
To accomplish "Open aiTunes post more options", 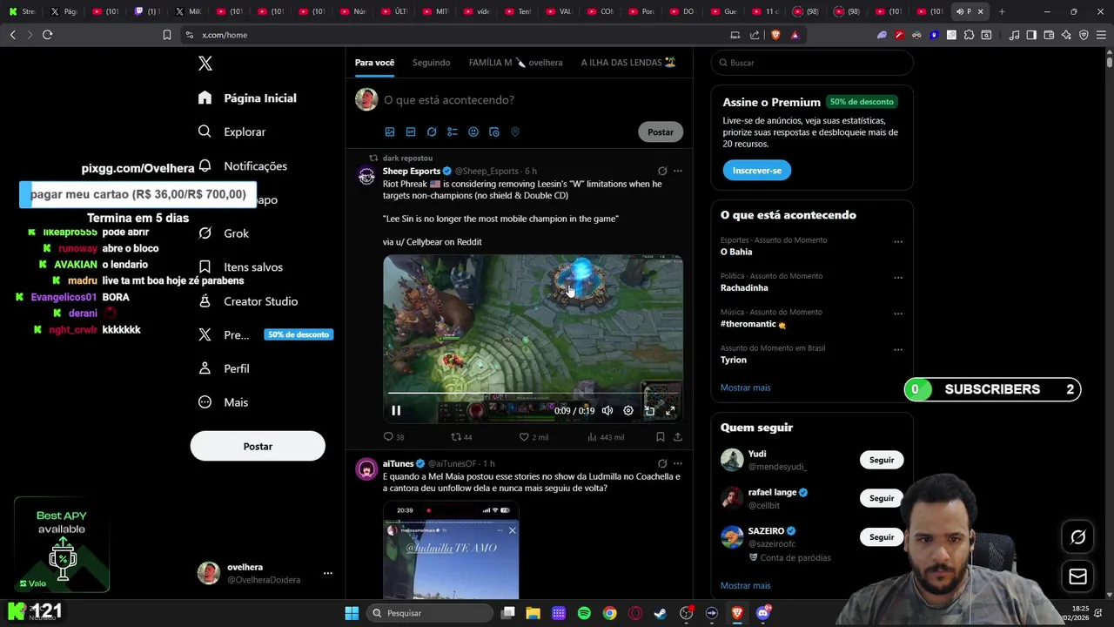I will pos(678,463).
